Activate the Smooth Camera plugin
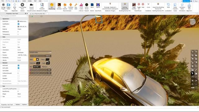199x112 pixels. click(31, 6)
